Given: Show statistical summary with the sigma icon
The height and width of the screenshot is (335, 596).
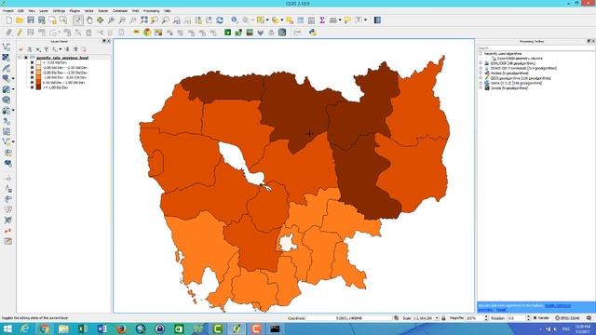Looking at the screenshot, I should pyautogui.click(x=322, y=20).
